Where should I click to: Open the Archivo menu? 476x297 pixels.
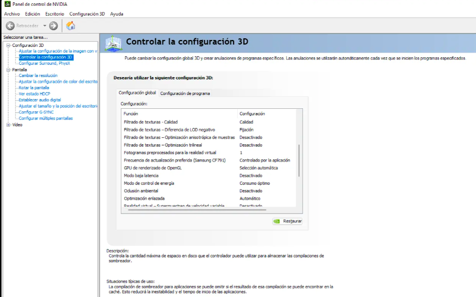12,14
